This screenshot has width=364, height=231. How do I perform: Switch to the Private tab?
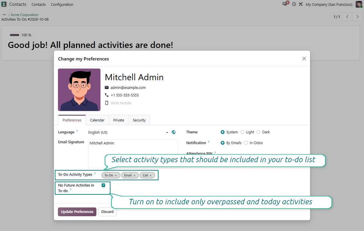(x=119, y=120)
